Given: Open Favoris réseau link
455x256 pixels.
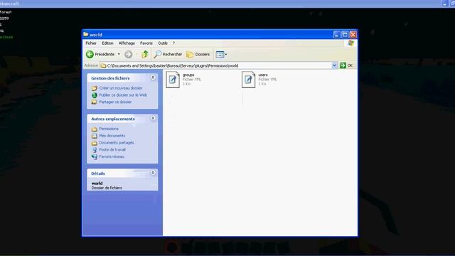Looking at the screenshot, I should [112, 156].
